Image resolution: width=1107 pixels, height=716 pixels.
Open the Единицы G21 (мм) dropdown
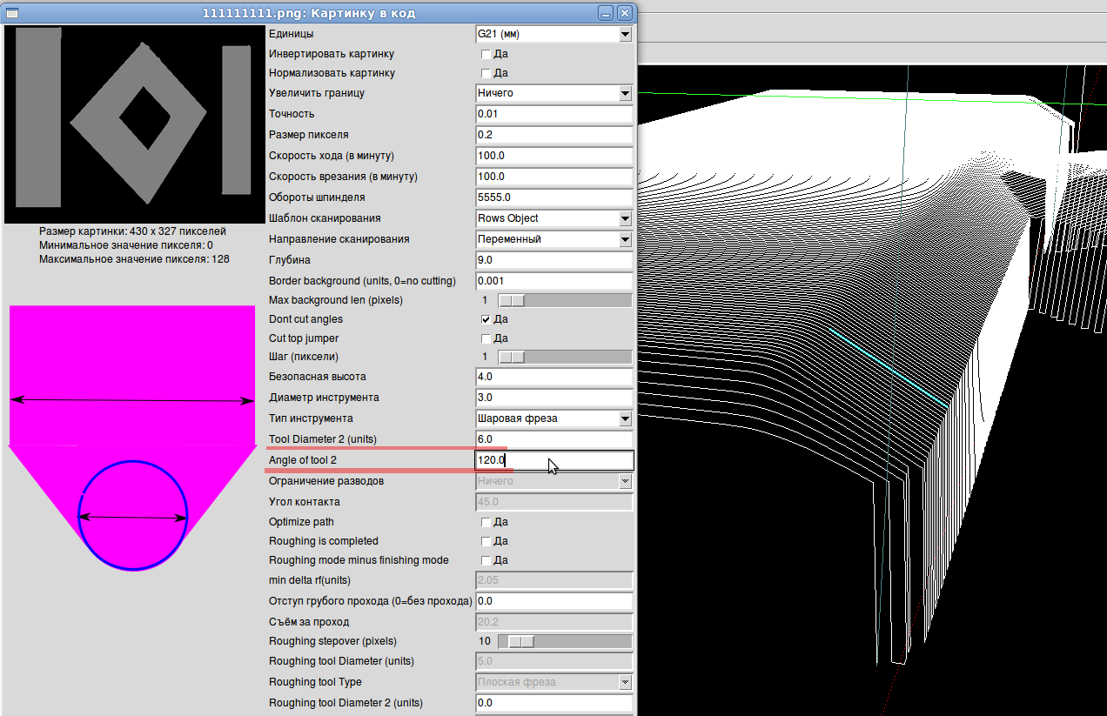coord(553,34)
